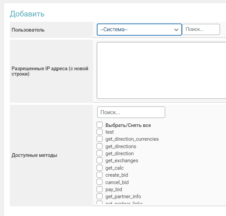Viewport: 226px width, 216px height.
Task: Toggle the cancel_bid checkbox
Action: click(x=100, y=182)
